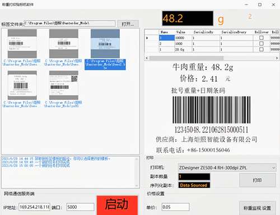This screenshot has width=280, height=215.
Task: Click the log panel scroll up arrow
Action: [137, 159]
